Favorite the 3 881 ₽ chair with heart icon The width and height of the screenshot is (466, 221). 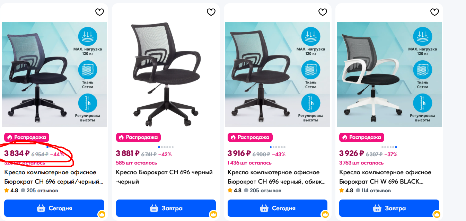(211, 12)
